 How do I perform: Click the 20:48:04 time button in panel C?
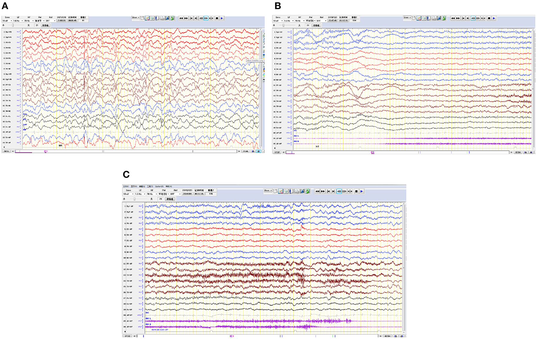click(x=187, y=194)
